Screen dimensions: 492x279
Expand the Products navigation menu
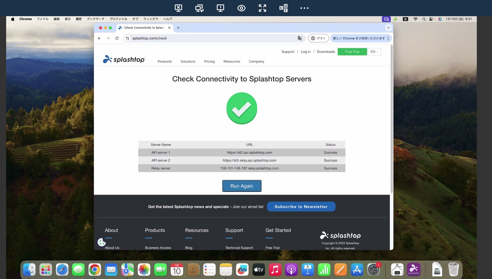[165, 61]
